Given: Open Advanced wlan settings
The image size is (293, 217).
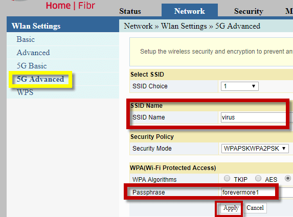Looking at the screenshot, I should 33,53.
